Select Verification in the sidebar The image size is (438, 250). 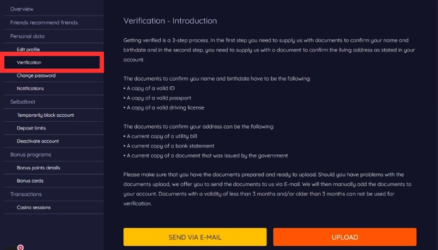29,62
